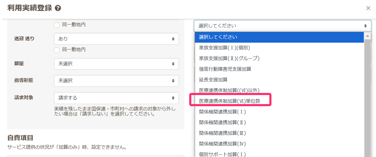The height and width of the screenshot is (157, 376).
Task: Click the help question mark icon beside 利用実績登録
Action: pyautogui.click(x=58, y=8)
